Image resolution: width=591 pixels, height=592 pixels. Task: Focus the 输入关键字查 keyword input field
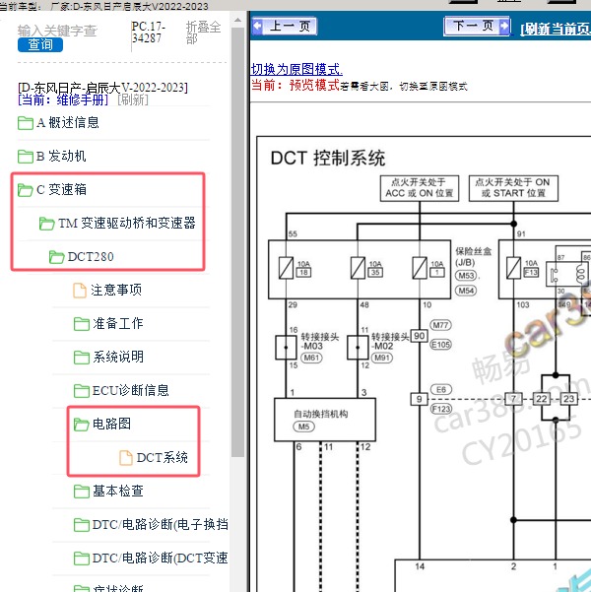click(x=57, y=31)
